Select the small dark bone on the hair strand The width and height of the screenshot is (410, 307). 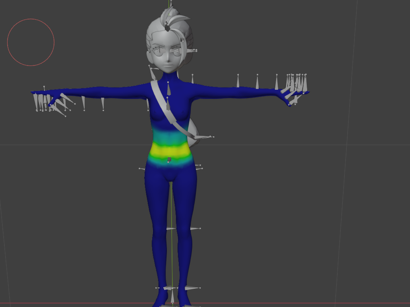[182, 40]
